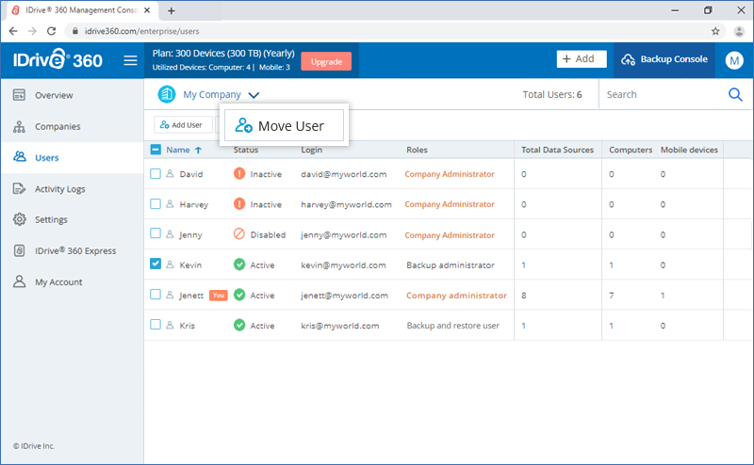Click Harvey's Inactive status icon
Screen dimensions: 754x465
point(239,203)
